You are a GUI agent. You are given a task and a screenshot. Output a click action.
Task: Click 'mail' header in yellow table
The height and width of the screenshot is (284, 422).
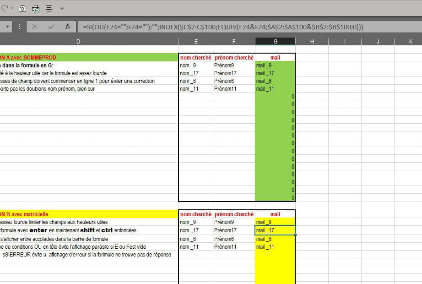275,214
